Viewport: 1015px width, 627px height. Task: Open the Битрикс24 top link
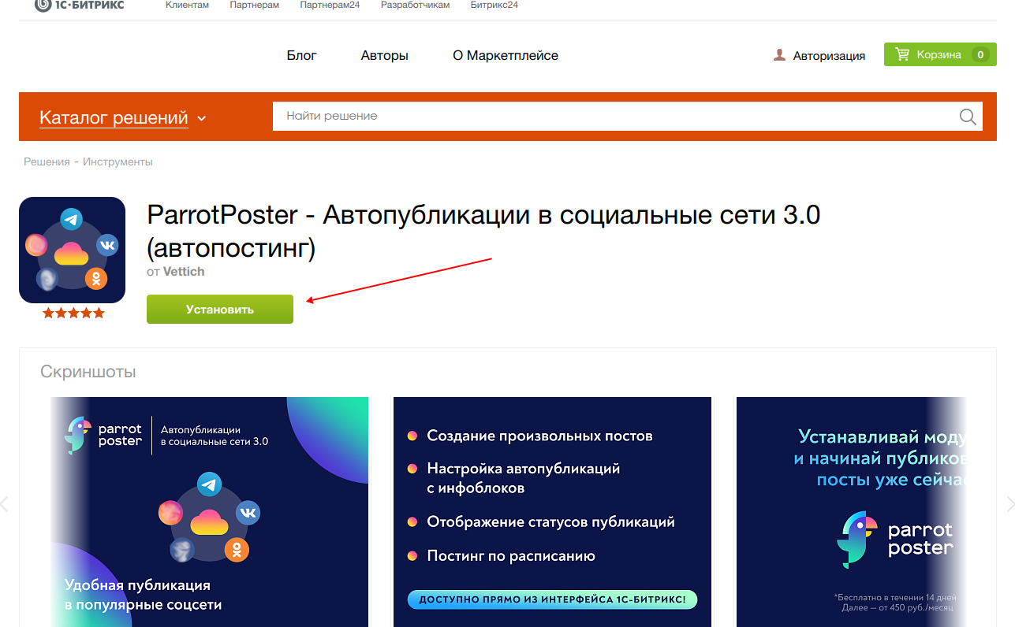click(x=494, y=6)
